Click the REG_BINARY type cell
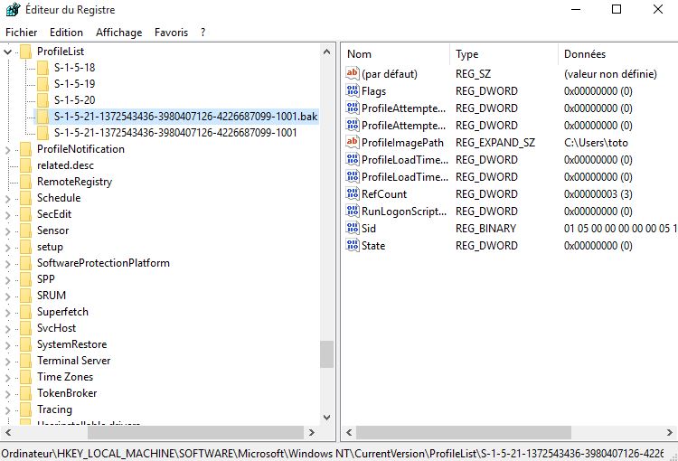The image size is (678, 461). click(x=485, y=229)
